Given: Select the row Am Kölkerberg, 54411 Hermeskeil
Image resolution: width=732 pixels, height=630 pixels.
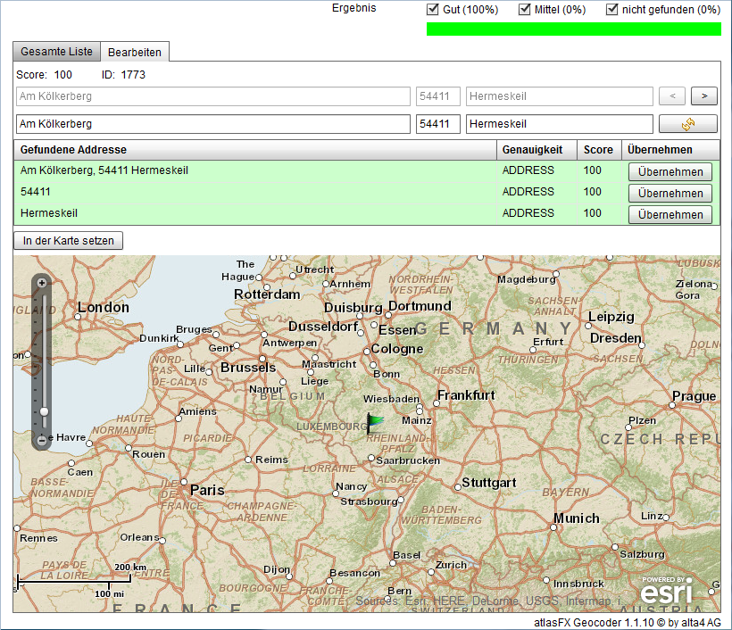Looking at the screenshot, I should pyautogui.click(x=367, y=170).
